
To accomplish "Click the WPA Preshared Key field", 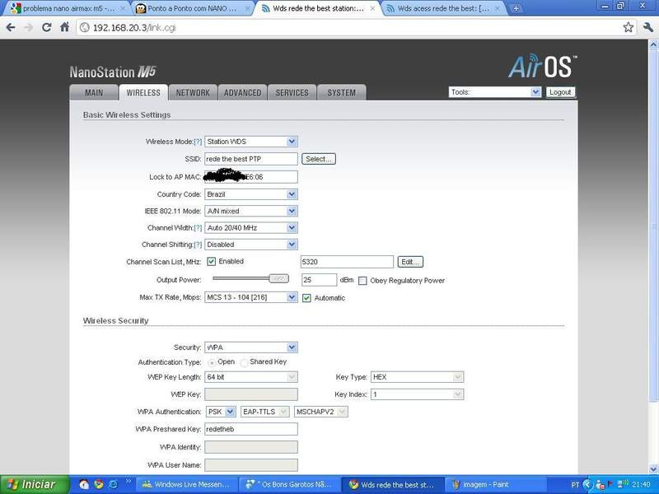I will (251, 429).
